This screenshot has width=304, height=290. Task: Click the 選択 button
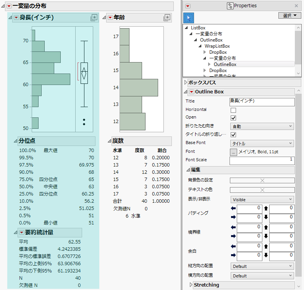click(x=290, y=16)
